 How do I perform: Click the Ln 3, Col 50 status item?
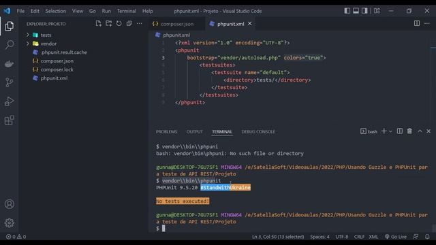pos(278,237)
